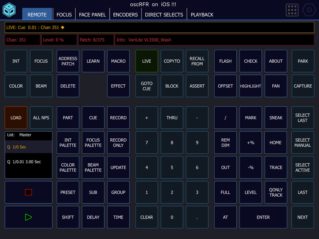Click the red stop square button
The image size is (319, 239).
click(29, 192)
